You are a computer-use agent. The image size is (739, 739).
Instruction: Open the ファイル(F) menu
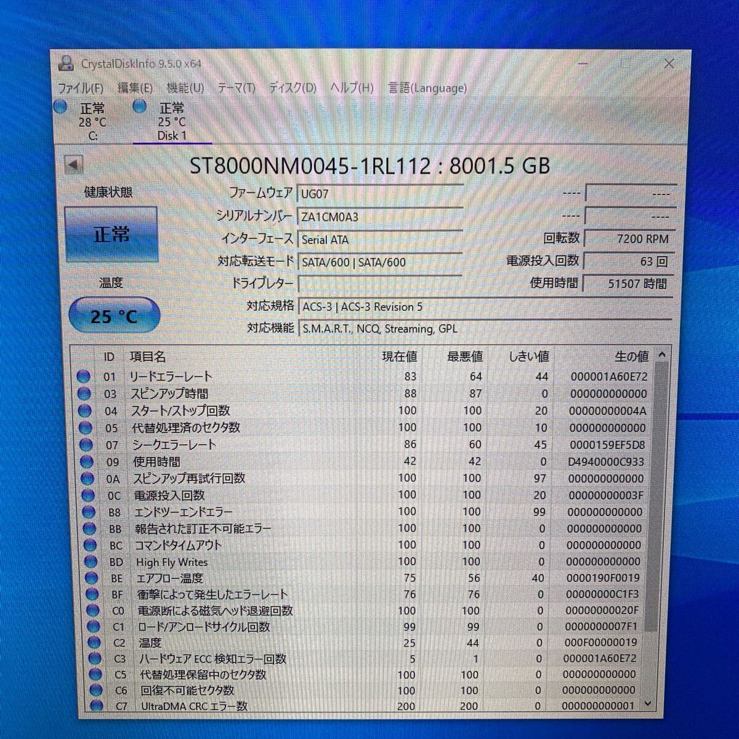coord(80,87)
